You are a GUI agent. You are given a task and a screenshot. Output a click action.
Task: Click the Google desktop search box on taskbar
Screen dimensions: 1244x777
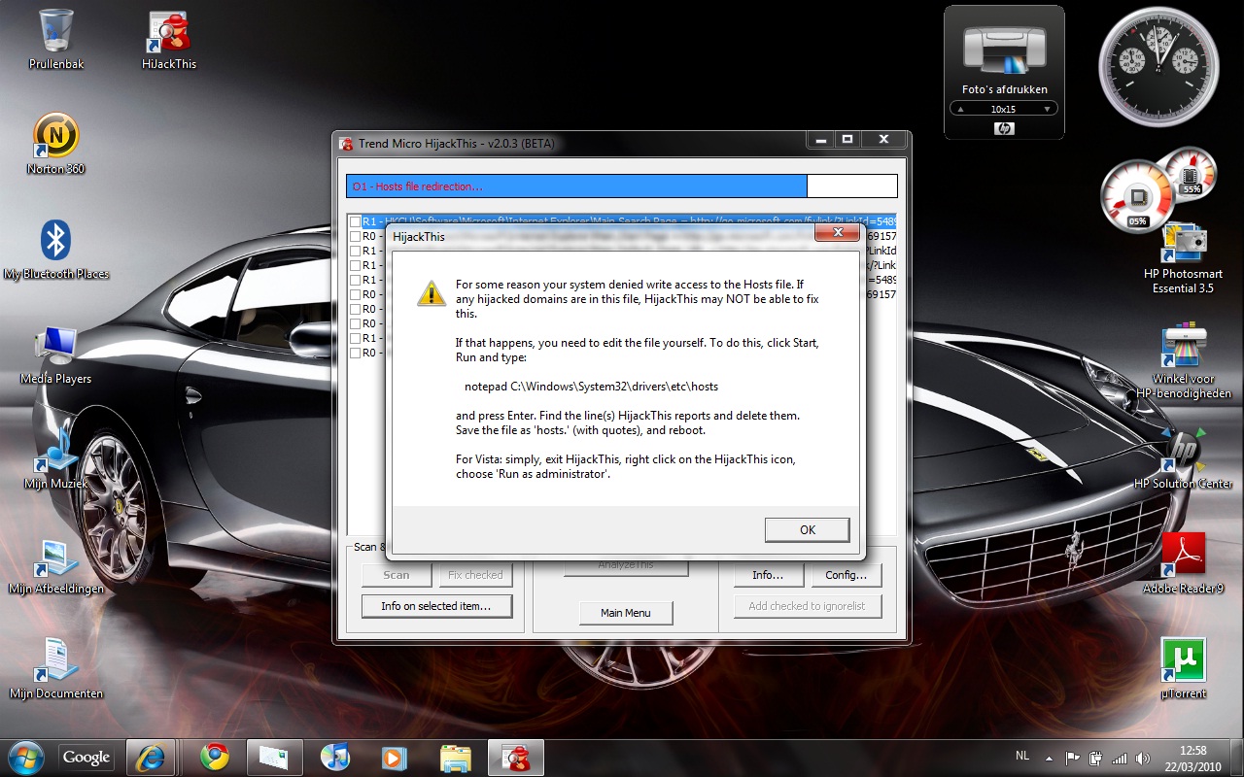click(86, 758)
